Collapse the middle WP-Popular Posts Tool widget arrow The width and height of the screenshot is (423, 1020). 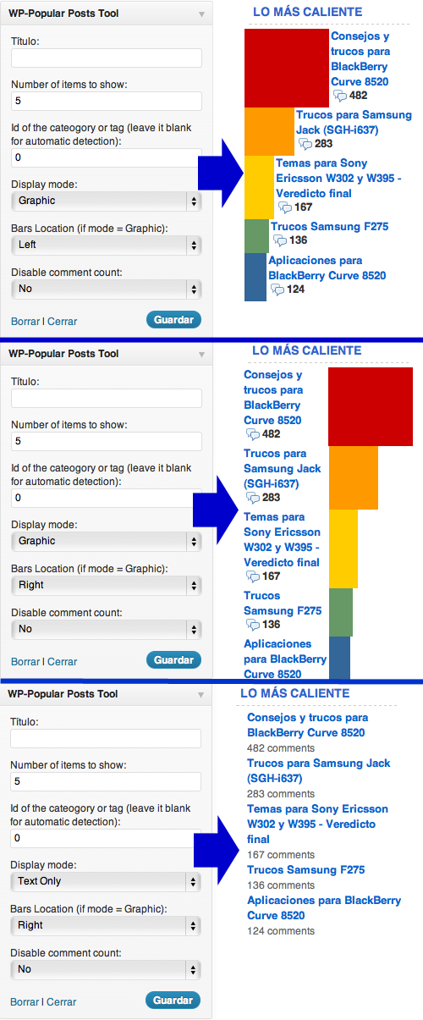point(201,354)
